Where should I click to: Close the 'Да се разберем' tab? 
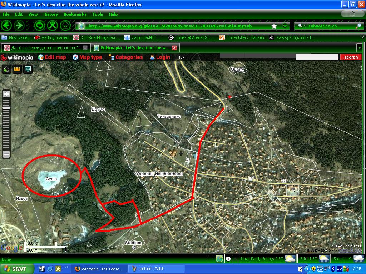[x=85, y=48]
